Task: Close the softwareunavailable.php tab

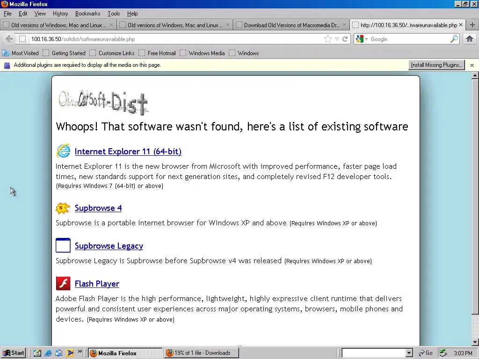Action: click(x=461, y=25)
